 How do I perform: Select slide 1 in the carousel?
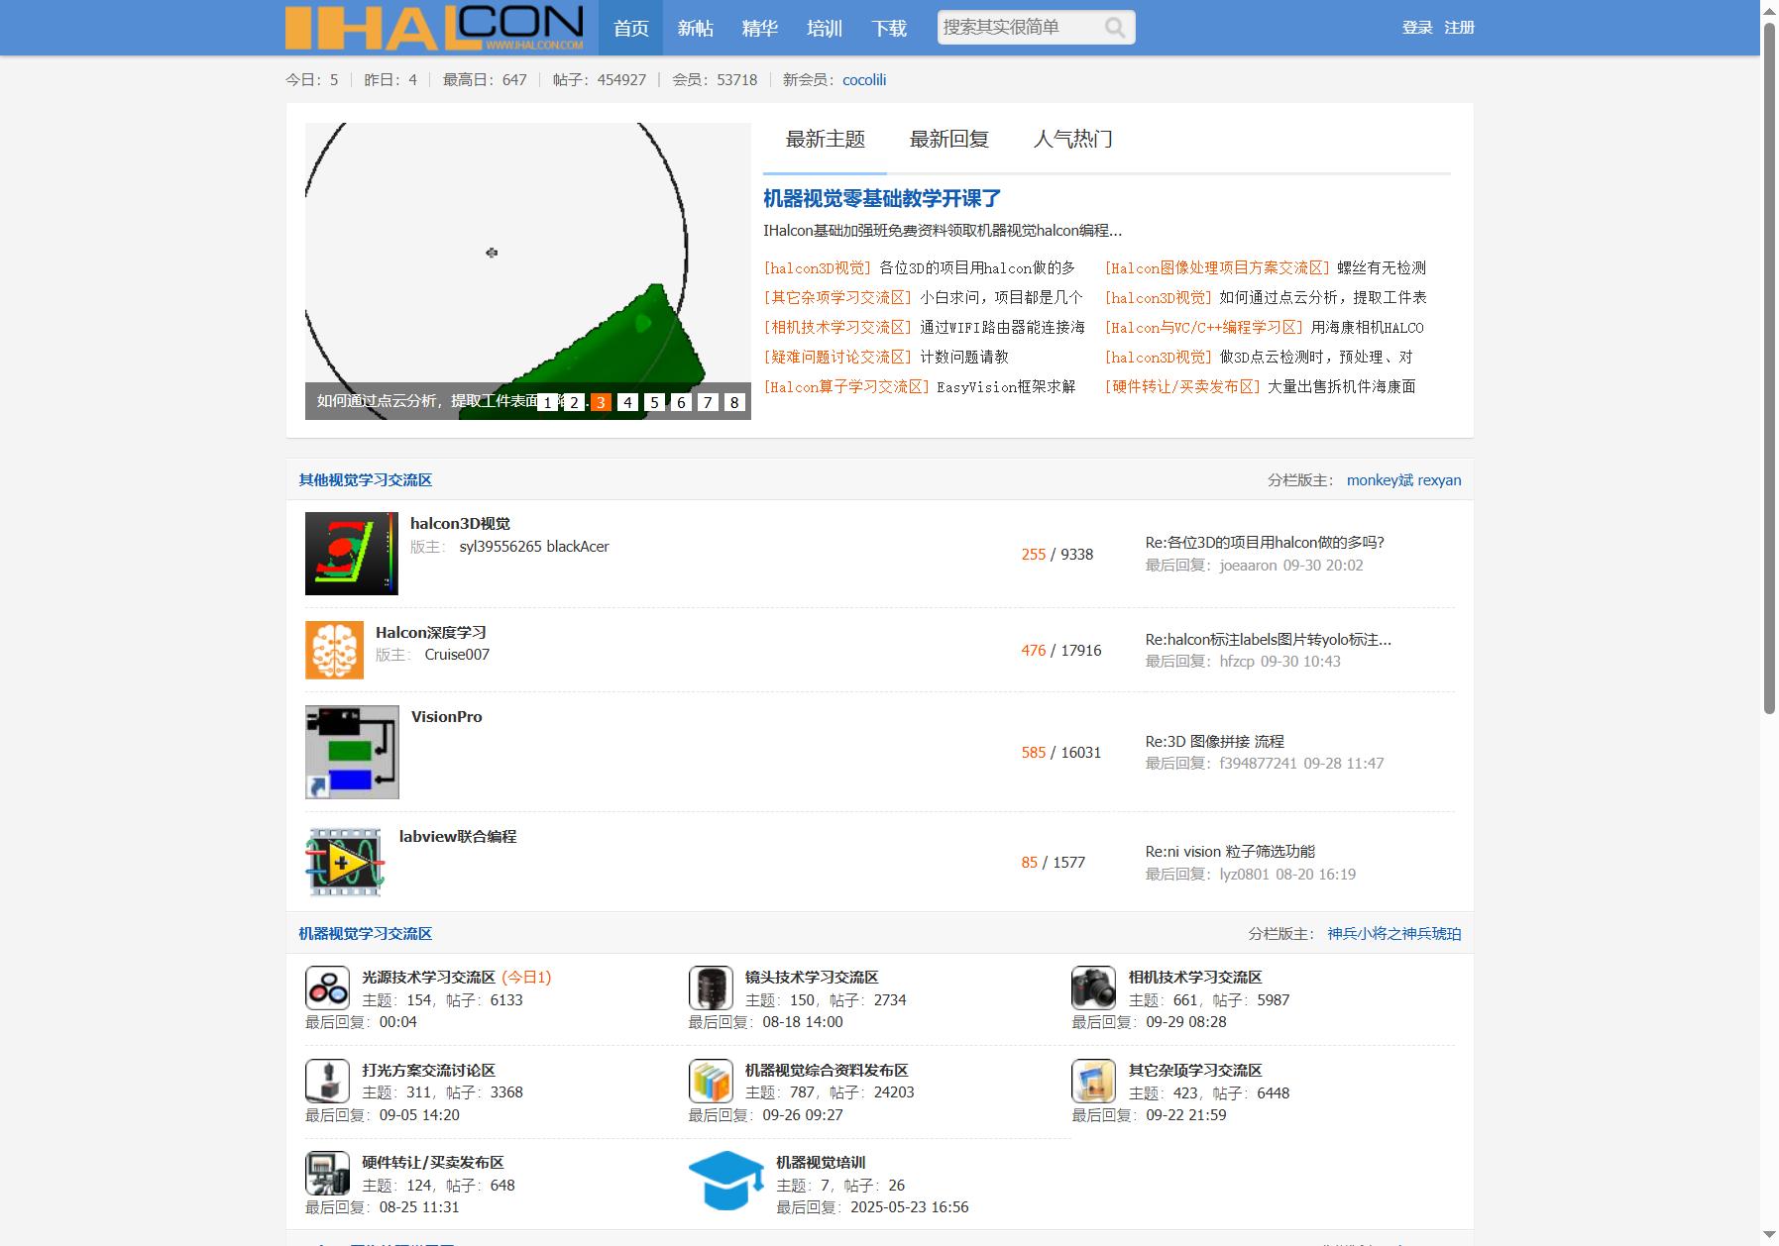point(546,402)
